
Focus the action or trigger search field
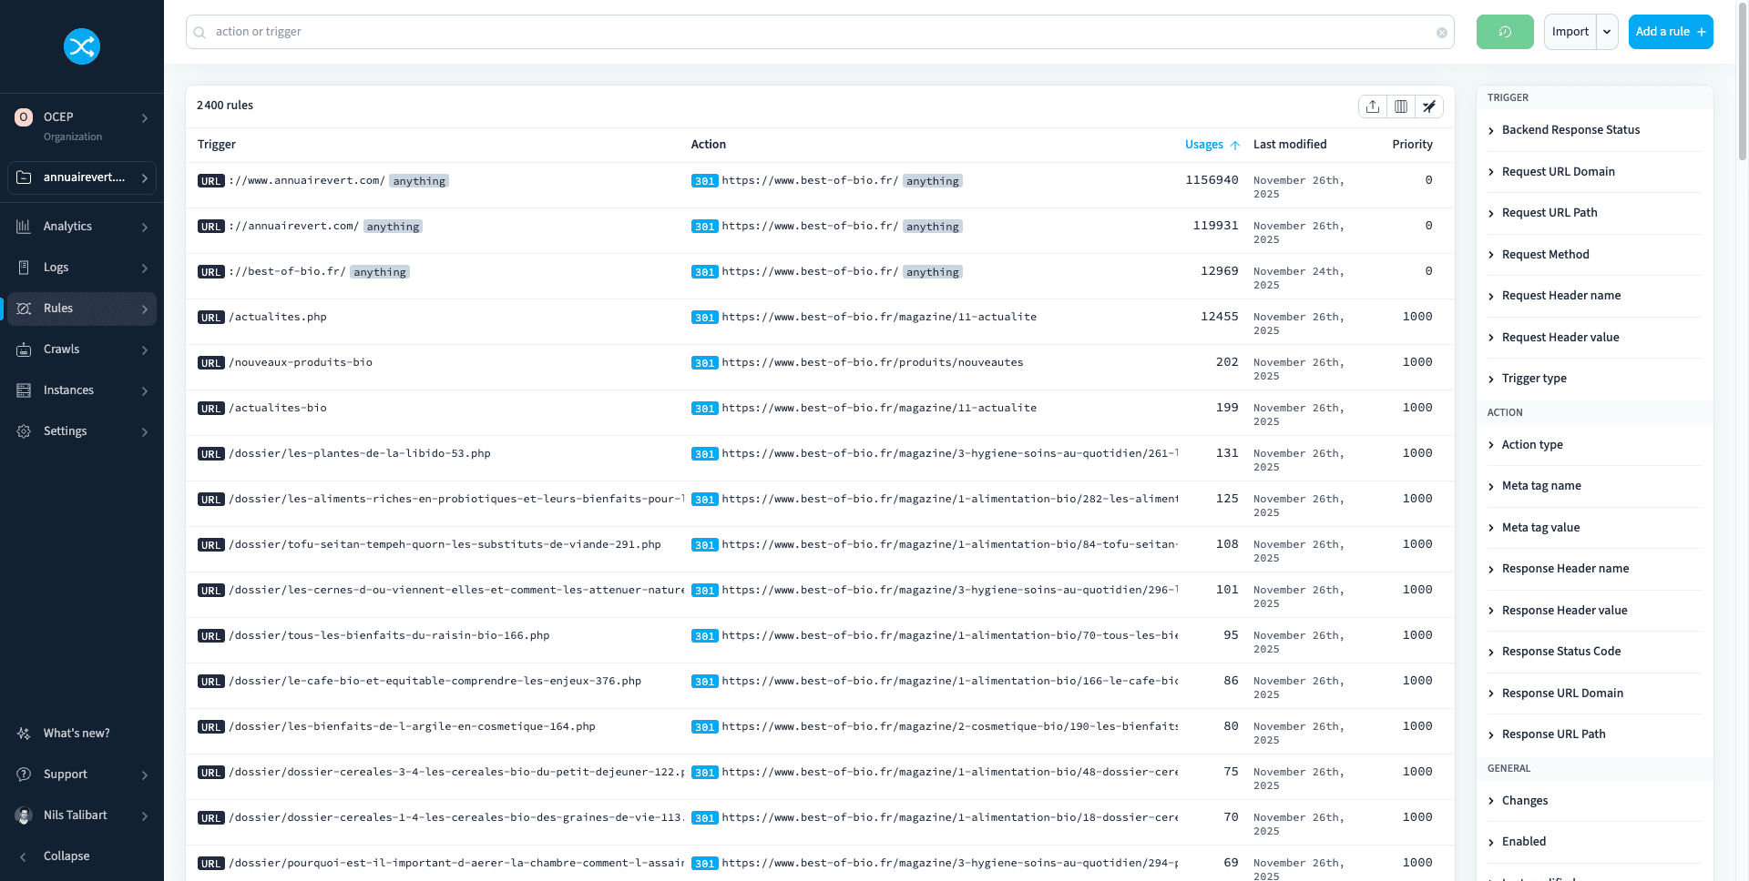click(x=820, y=32)
